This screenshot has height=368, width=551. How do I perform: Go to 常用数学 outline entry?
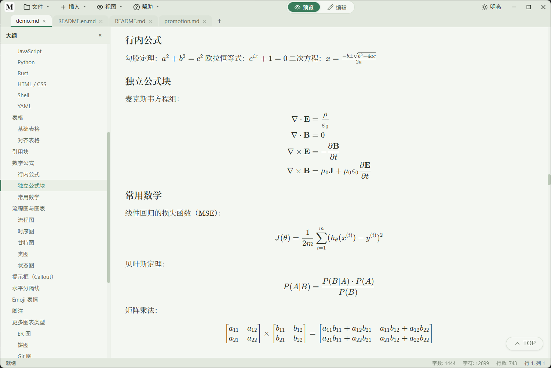point(29,197)
